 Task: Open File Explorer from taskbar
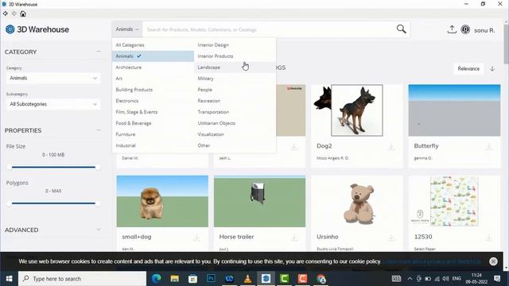(175, 279)
